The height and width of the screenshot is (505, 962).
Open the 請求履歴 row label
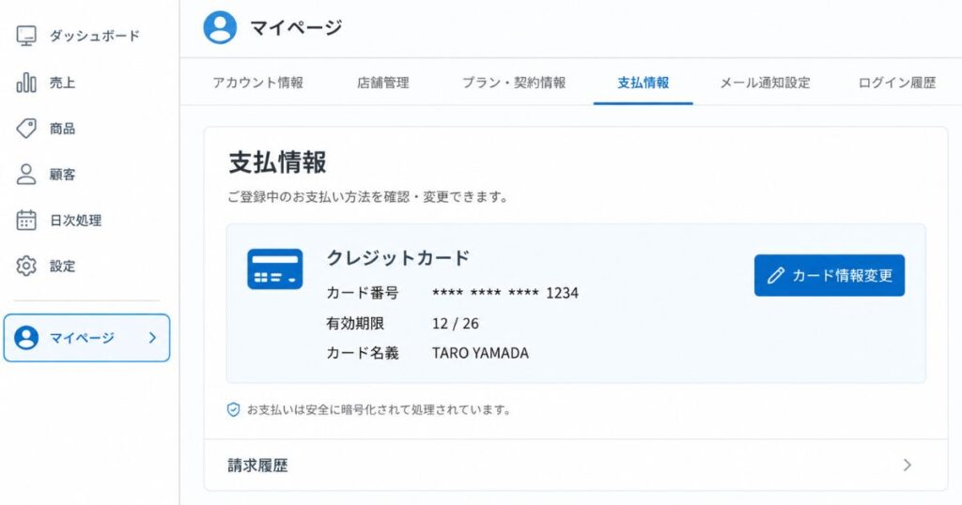(257, 466)
